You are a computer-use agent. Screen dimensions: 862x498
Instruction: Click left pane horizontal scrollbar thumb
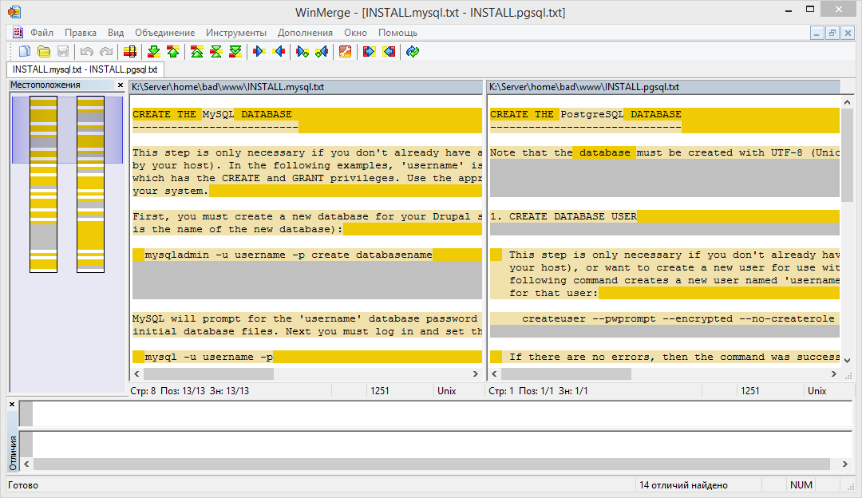tap(209, 373)
